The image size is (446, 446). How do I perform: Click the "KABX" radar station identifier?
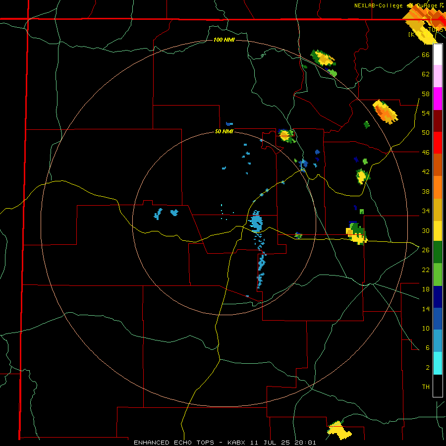click(x=237, y=443)
